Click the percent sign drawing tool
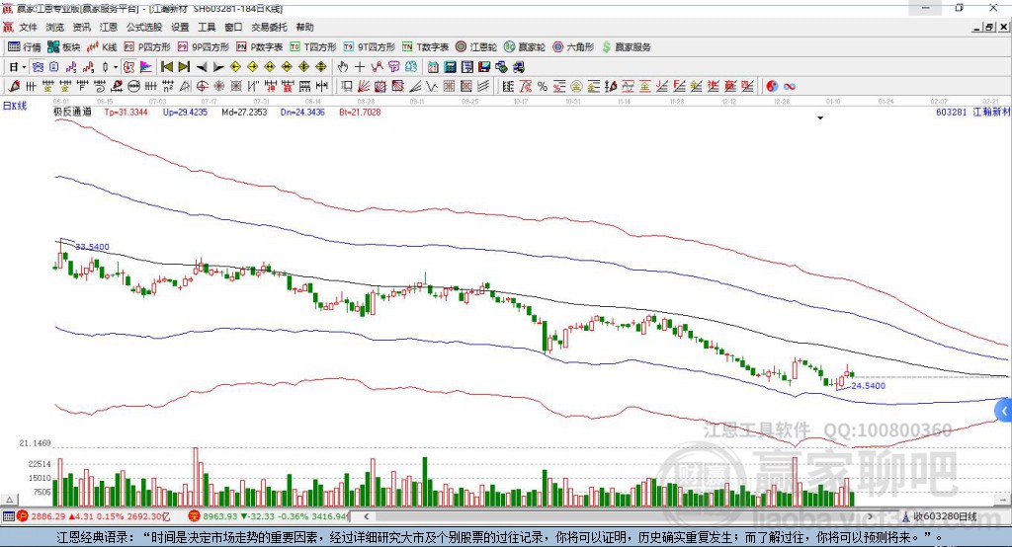 click(542, 86)
